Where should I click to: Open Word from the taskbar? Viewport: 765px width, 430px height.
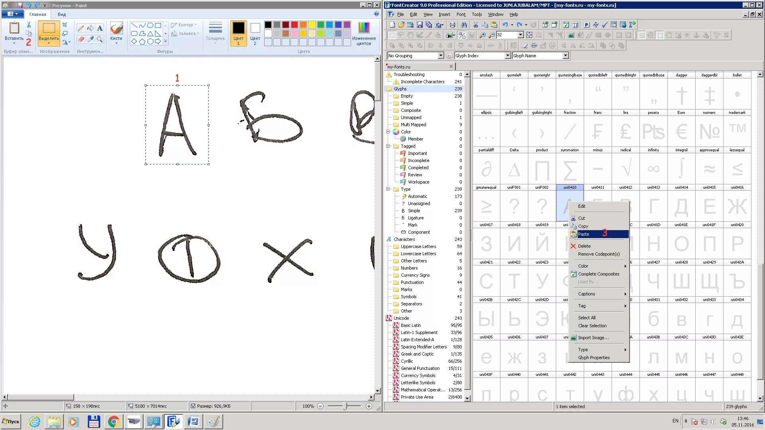point(193,421)
